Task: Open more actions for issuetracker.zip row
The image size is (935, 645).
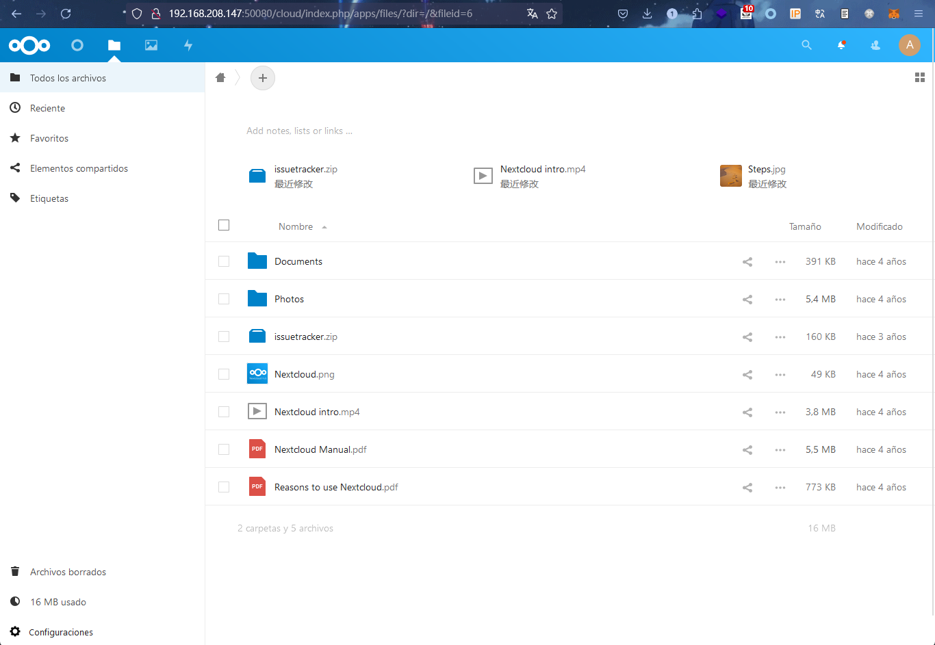Action: pos(780,337)
